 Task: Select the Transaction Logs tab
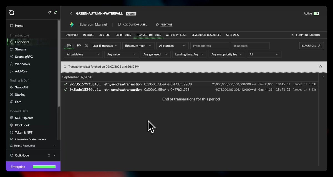pyautogui.click(x=148, y=35)
